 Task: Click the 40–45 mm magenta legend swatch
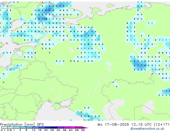coord(73,128)
